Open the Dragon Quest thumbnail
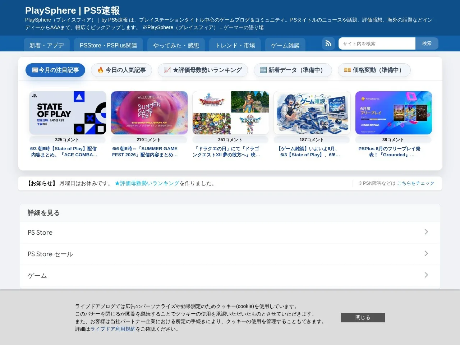The height and width of the screenshot is (345, 460). click(231, 113)
